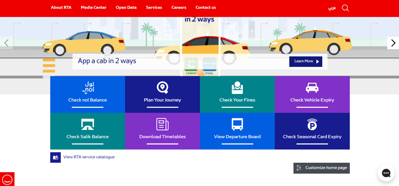Open About RTA menu
This screenshot has width=399, height=186.
[61, 8]
